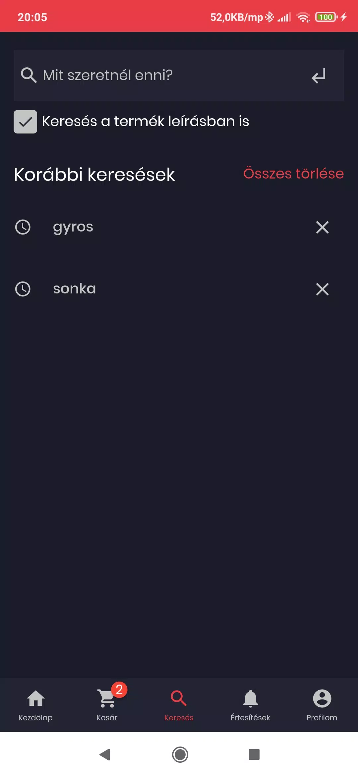Go to the Kezdőlap home tab
358x775 pixels.
tap(35, 705)
